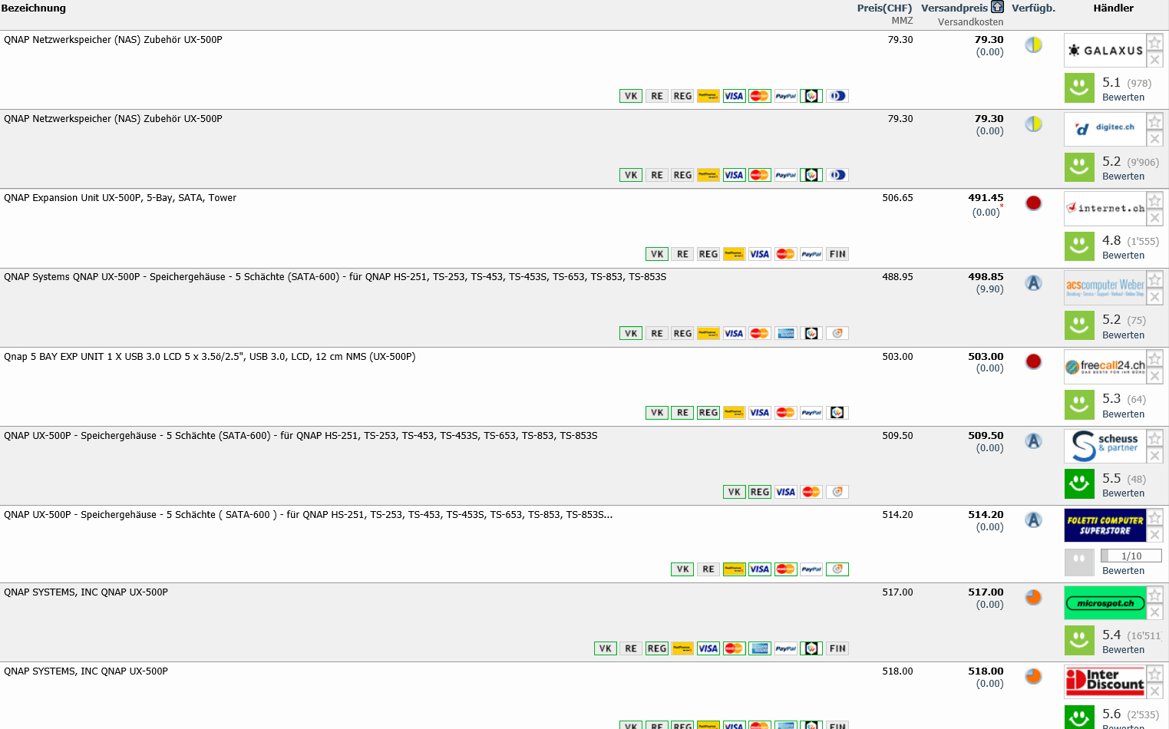
Task: Click the orange availability icon for microspot.ch
Action: point(1034,597)
